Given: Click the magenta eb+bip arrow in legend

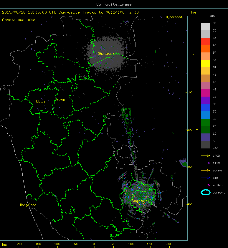Looking at the screenshot, I should [206, 185].
